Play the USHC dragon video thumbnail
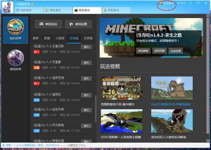 (x=122, y=121)
